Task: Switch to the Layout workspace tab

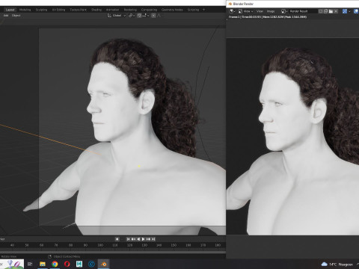Action: coord(10,10)
